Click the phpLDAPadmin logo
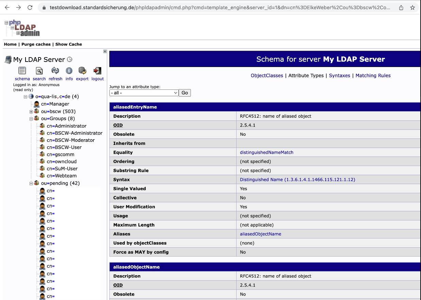Screen dimensions: 421x300 22,28
